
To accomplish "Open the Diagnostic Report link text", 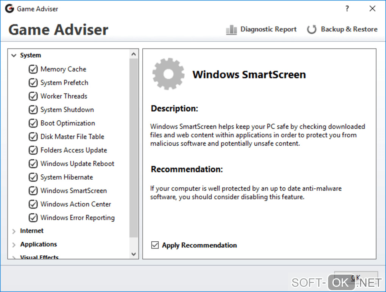I will (268, 29).
